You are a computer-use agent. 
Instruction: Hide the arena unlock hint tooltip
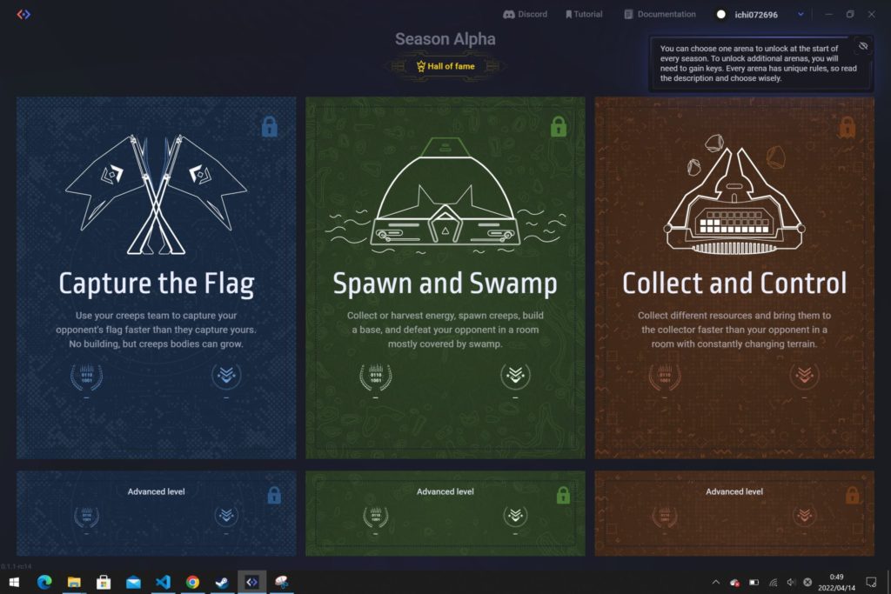pyautogui.click(x=862, y=46)
